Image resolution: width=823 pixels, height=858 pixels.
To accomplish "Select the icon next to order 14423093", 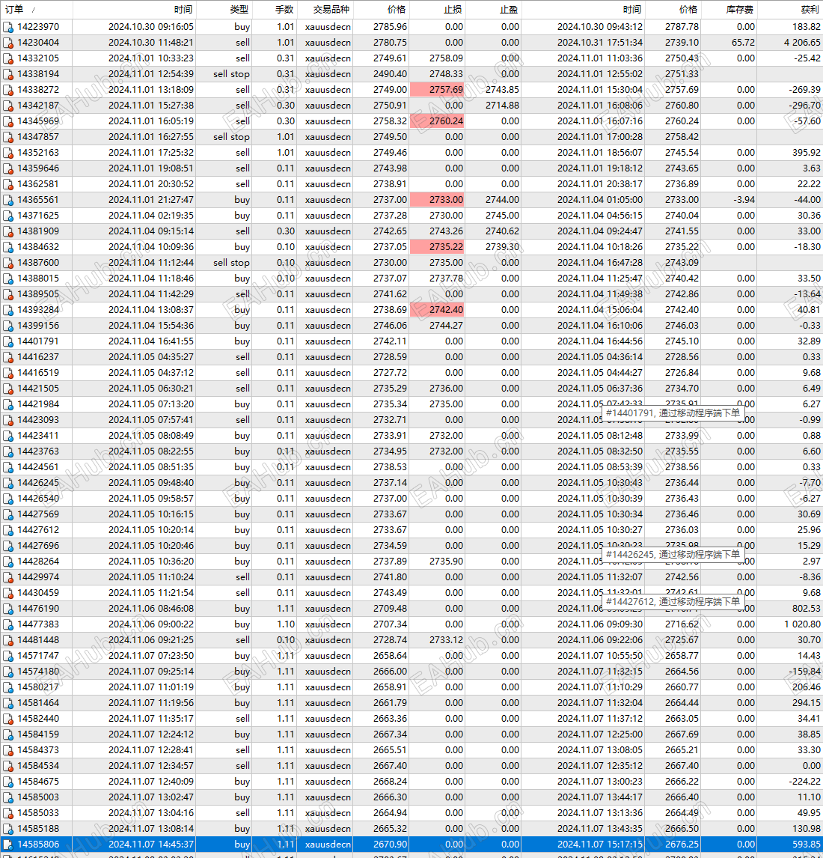I will tap(7, 420).
